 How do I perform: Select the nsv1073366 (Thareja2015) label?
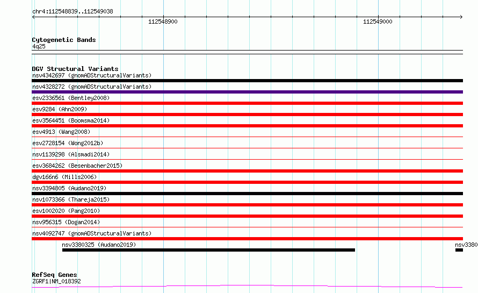pos(71,199)
